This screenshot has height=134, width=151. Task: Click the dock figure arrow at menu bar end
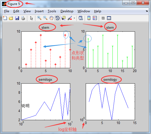click(147, 11)
